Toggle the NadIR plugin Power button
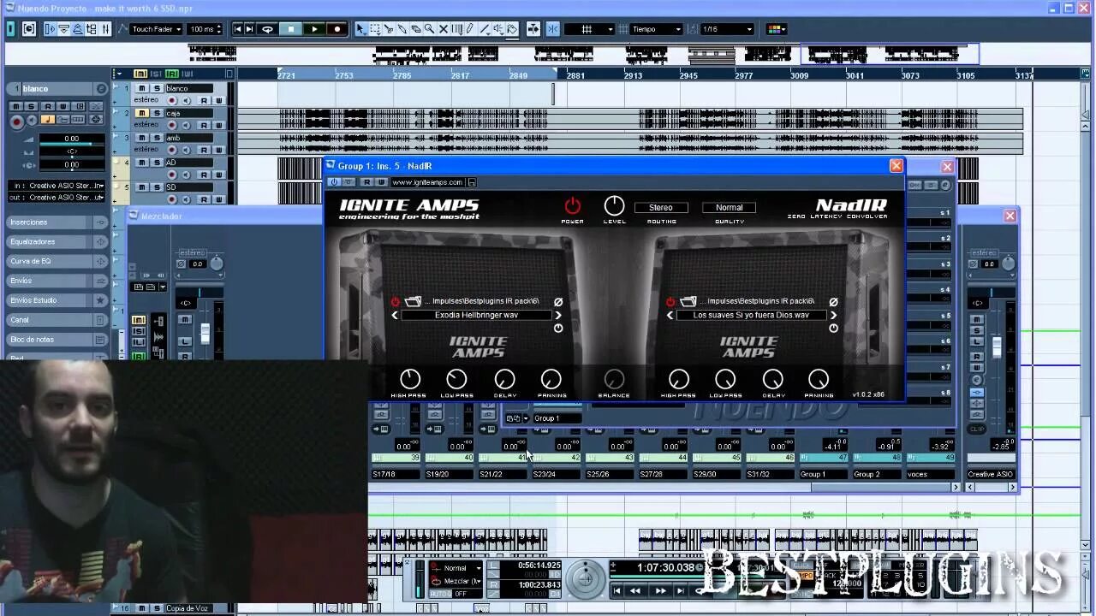1096x616 pixels. 572,205
